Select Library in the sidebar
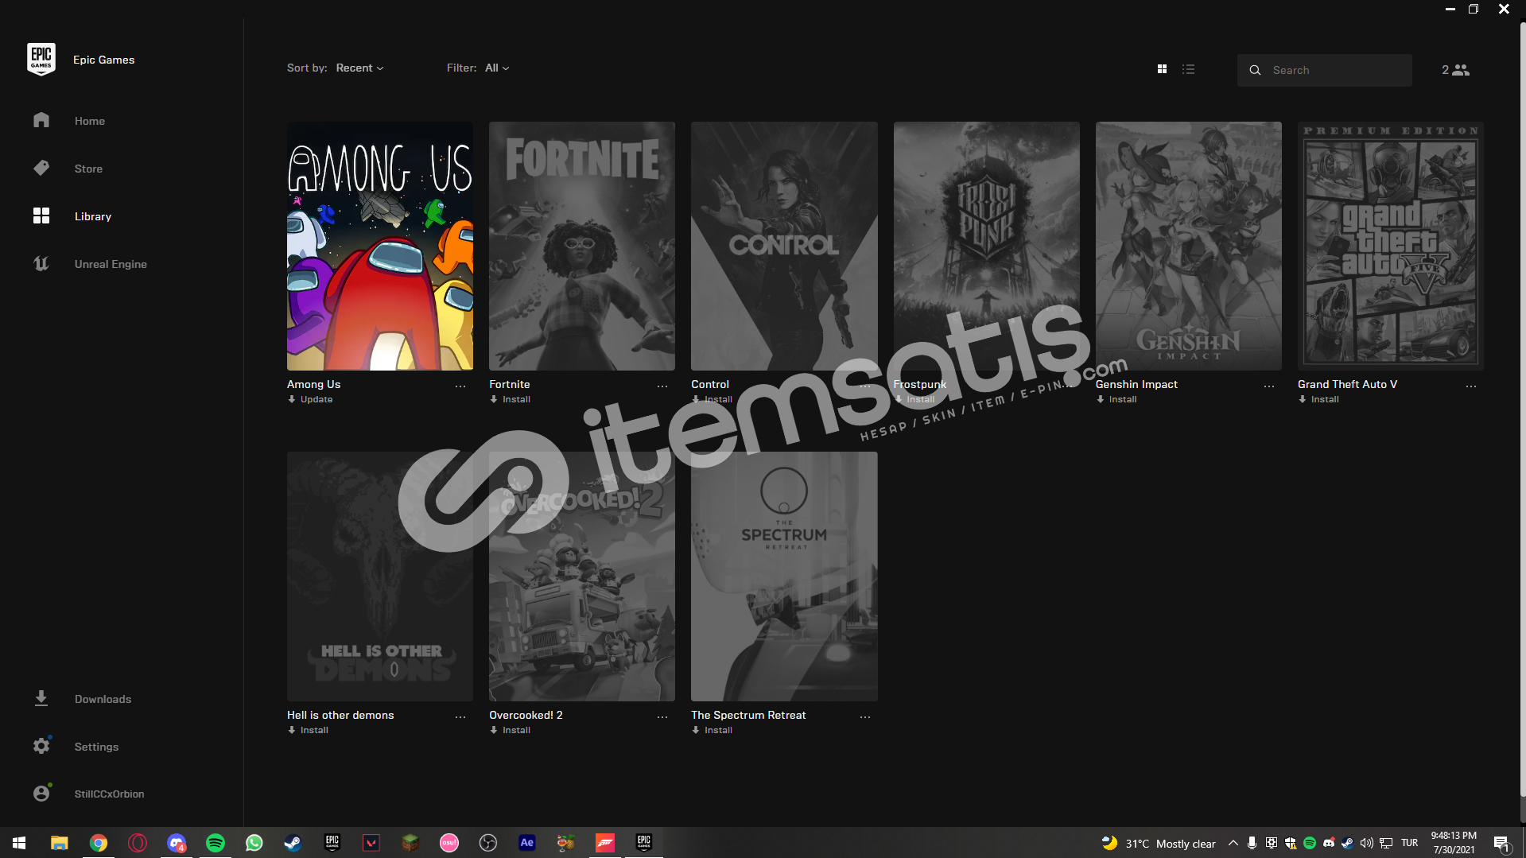The image size is (1526, 858). coord(93,216)
